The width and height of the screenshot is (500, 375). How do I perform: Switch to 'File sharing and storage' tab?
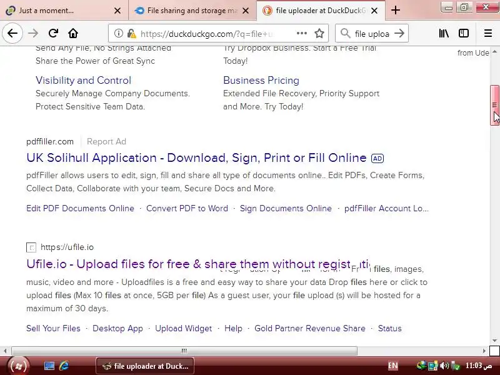[x=192, y=11]
